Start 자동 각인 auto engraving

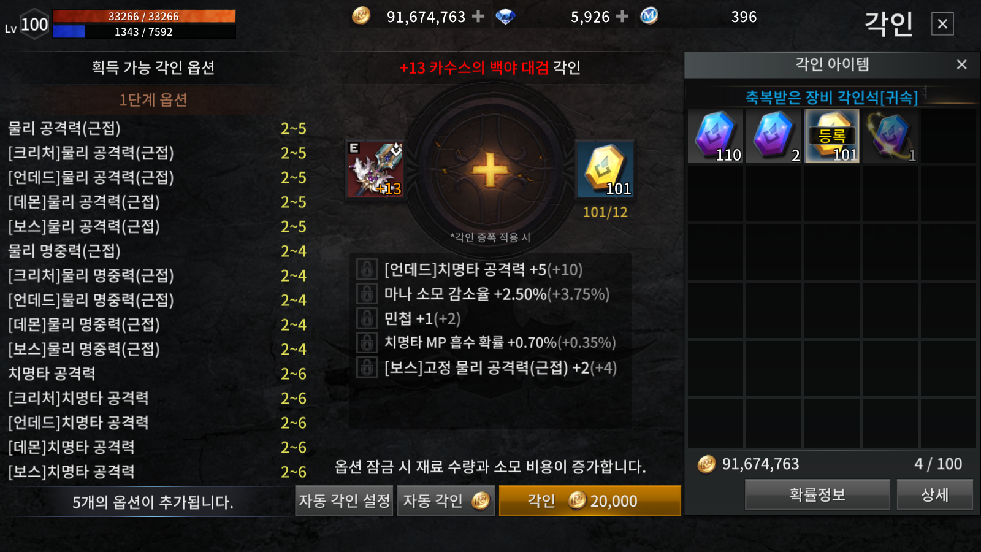point(446,500)
